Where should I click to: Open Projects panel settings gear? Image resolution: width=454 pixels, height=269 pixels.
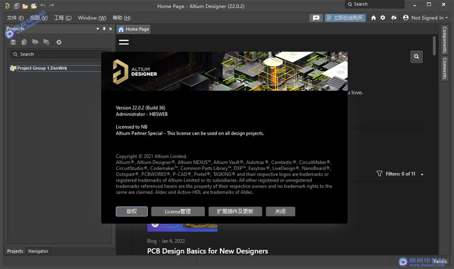pyautogui.click(x=59, y=42)
